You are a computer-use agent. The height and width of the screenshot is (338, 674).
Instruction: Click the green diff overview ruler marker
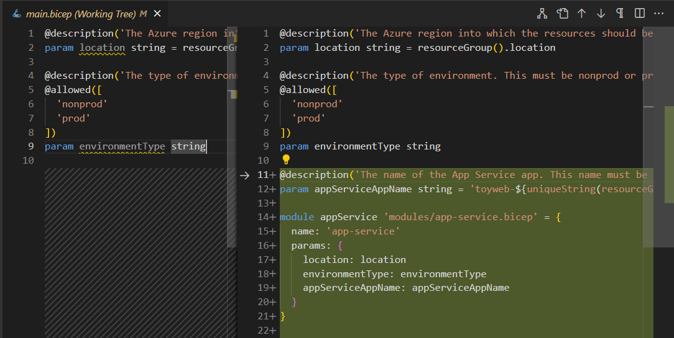click(669, 154)
